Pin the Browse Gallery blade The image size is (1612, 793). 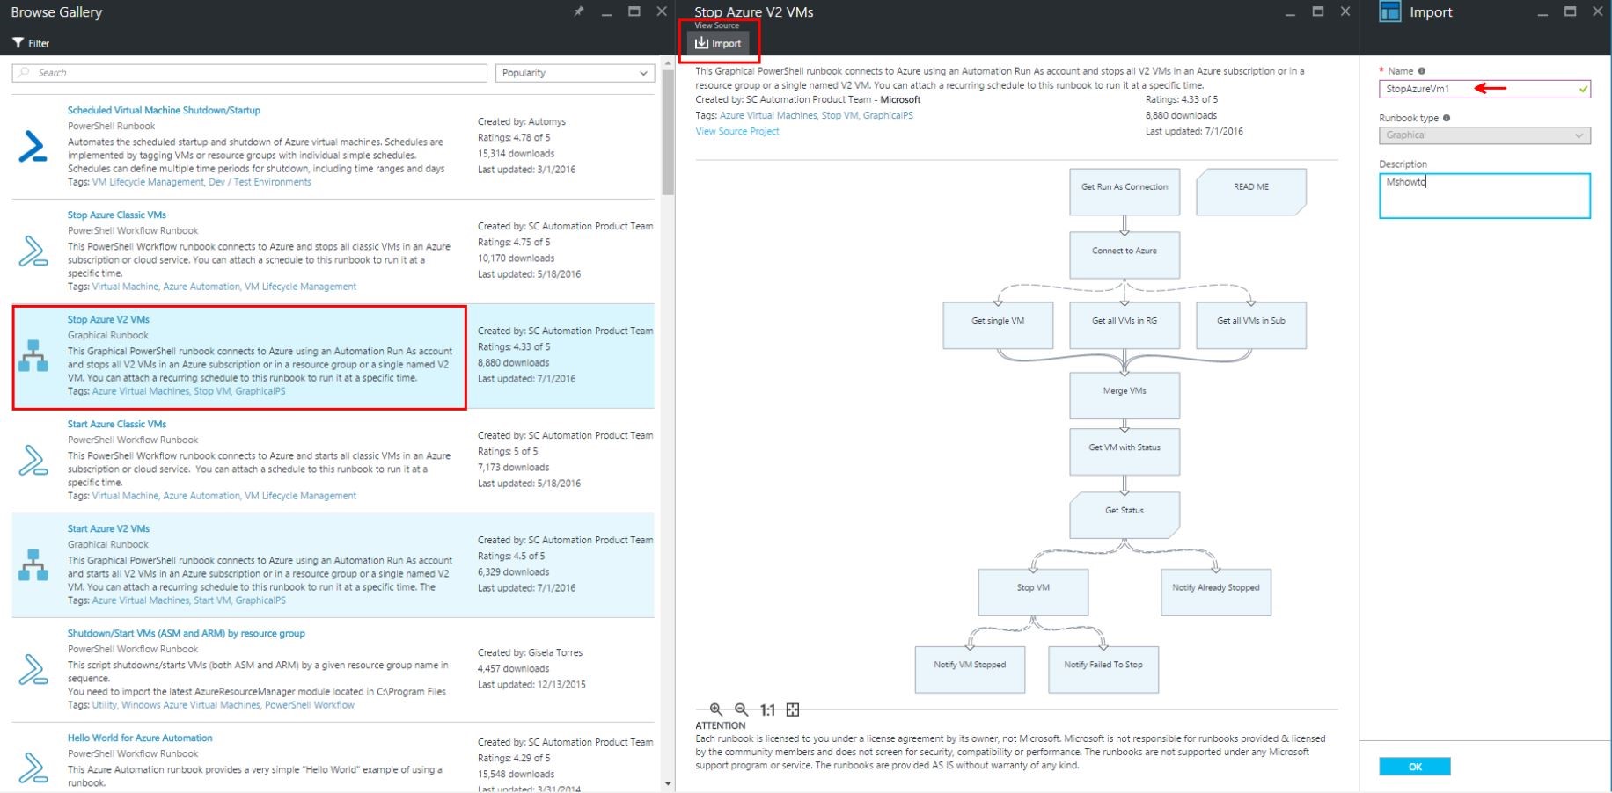point(578,11)
